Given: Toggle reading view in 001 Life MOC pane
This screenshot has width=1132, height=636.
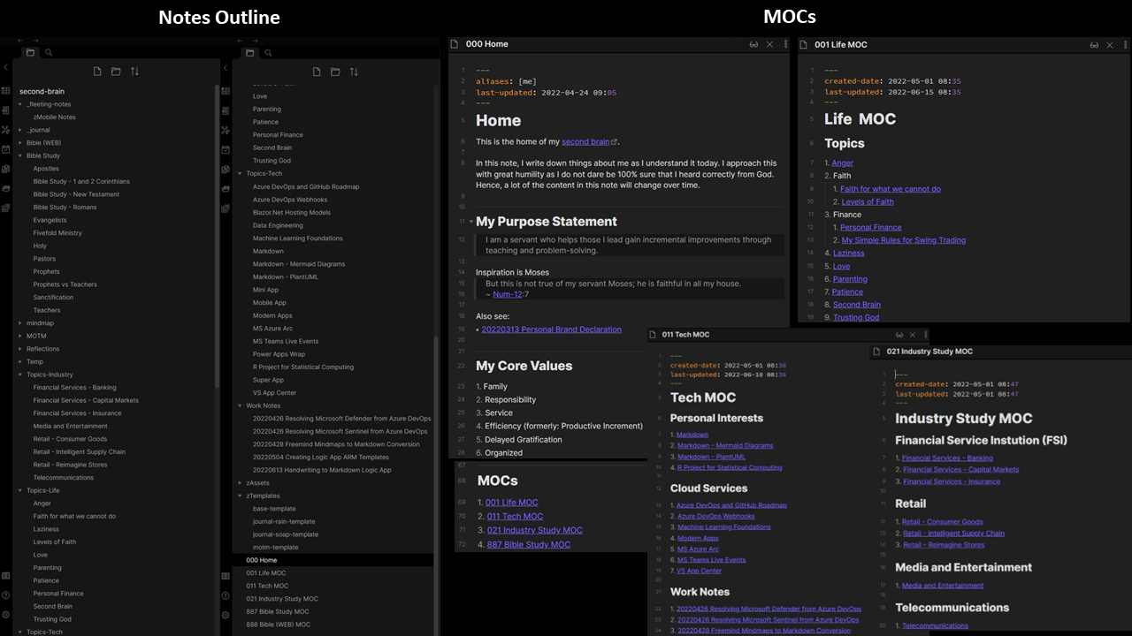Looking at the screenshot, I should pos(1094,44).
